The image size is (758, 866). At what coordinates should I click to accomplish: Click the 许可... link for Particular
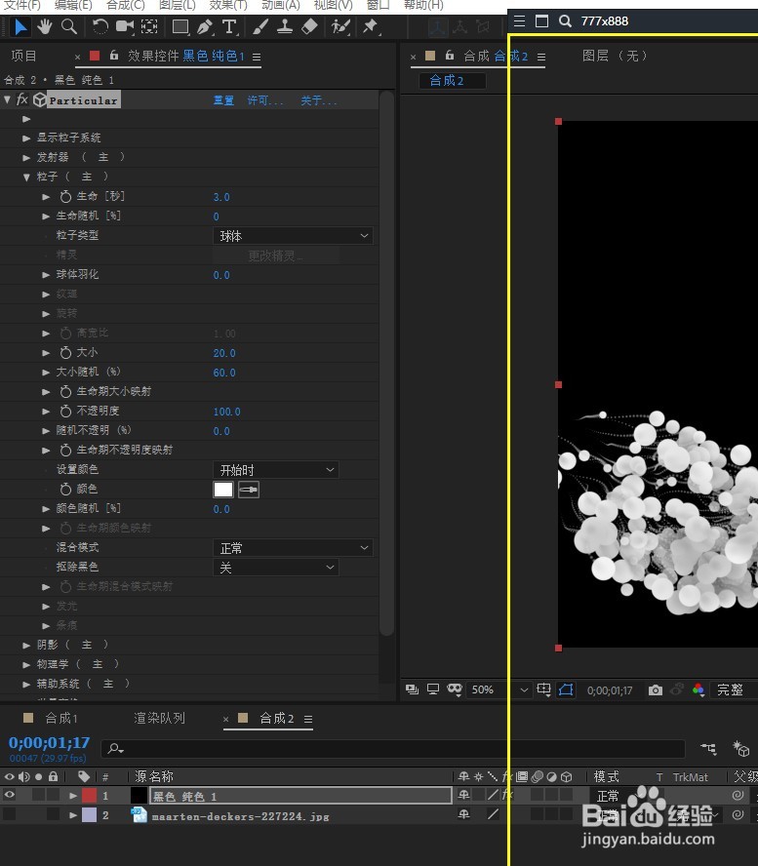(x=265, y=100)
